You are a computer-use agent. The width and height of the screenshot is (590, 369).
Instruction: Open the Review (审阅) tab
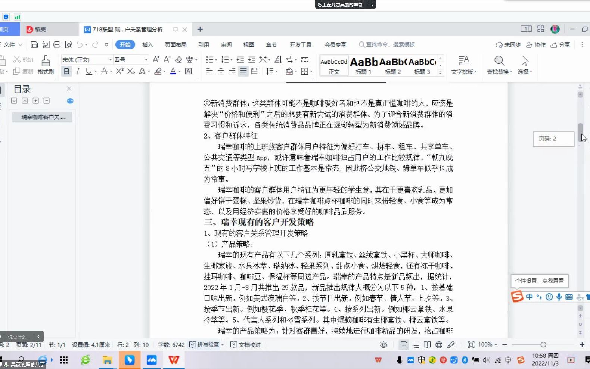tap(226, 44)
